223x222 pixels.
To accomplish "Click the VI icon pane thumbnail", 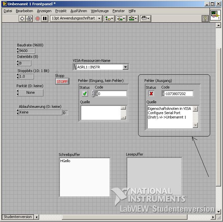I will 215,15.
